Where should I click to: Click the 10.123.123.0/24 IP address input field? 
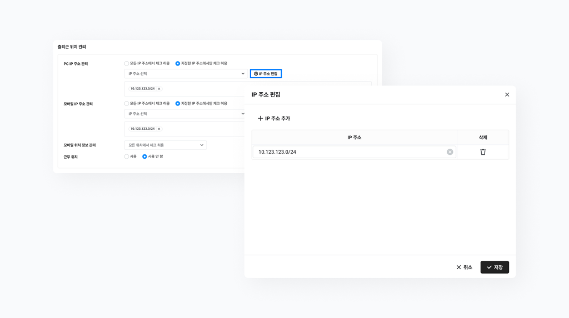[x=350, y=152]
